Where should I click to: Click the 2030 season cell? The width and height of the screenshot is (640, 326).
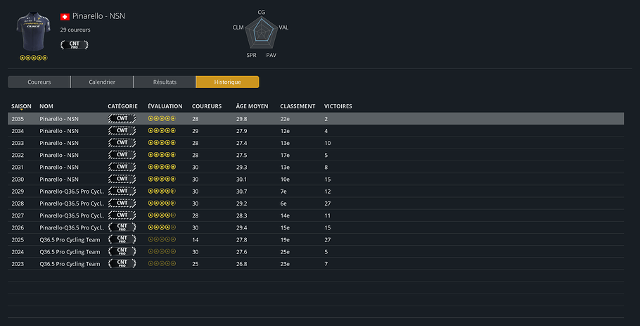click(x=18, y=180)
